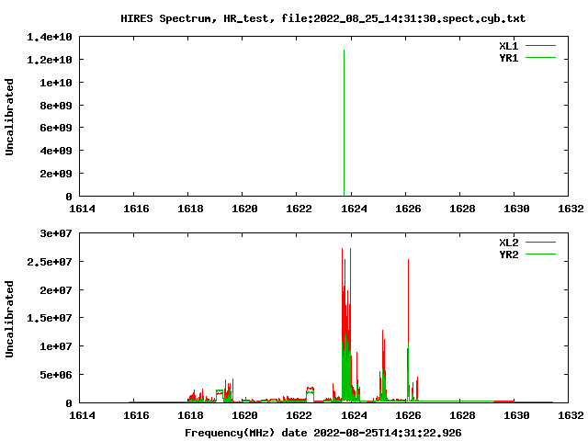Click the 1620 tick label under top plot
The width and height of the screenshot is (588, 441).
(x=245, y=209)
